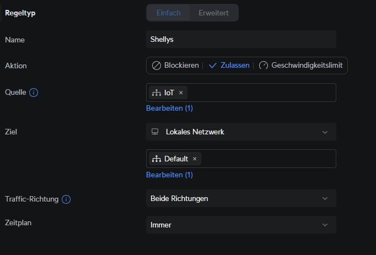This screenshot has height=255, width=376.
Task: Click the Zulassen checkmark icon
Action: 213,66
